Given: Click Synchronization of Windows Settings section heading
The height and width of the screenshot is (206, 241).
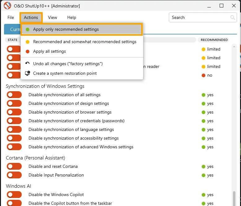Looking at the screenshot, I should 45,86.
